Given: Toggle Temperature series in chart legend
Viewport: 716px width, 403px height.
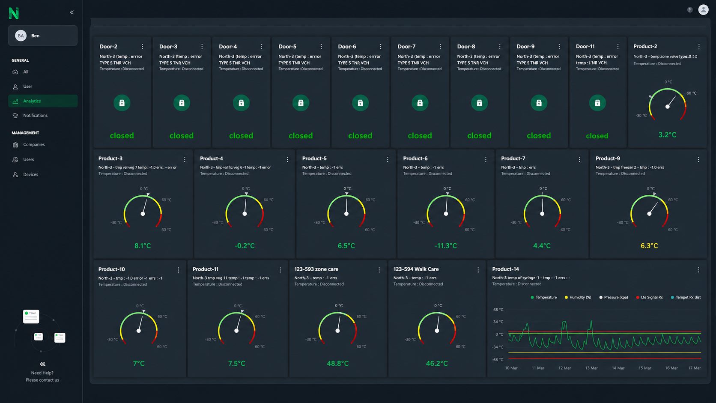Looking at the screenshot, I should click(x=544, y=297).
